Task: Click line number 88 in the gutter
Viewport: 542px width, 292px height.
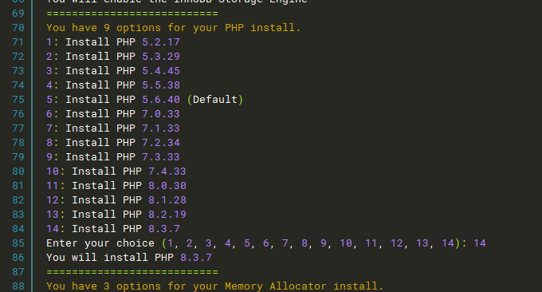Action: click(x=18, y=286)
